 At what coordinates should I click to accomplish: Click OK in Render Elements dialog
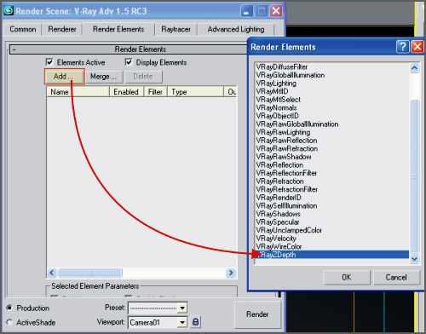pos(347,277)
